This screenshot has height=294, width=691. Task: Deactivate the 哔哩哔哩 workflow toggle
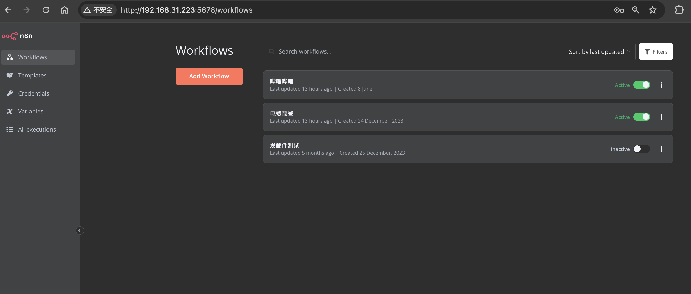641,85
